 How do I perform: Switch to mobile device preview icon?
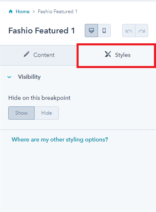click(x=104, y=31)
